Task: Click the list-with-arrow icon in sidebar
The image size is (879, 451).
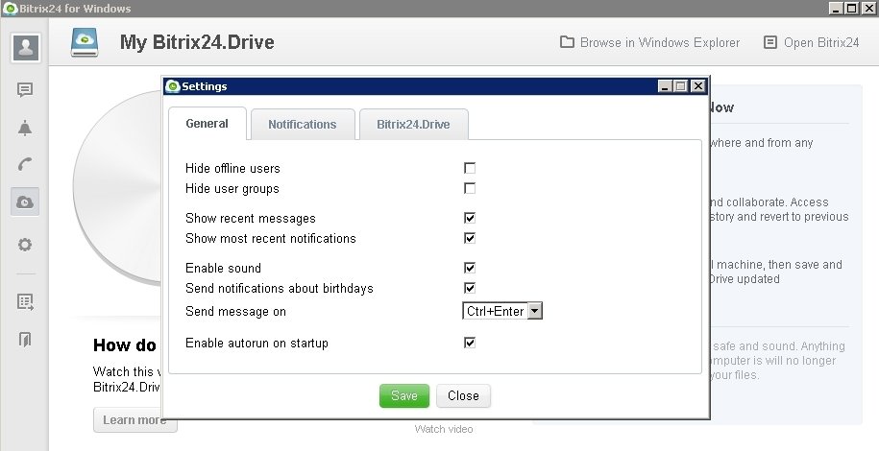Action: tap(25, 302)
